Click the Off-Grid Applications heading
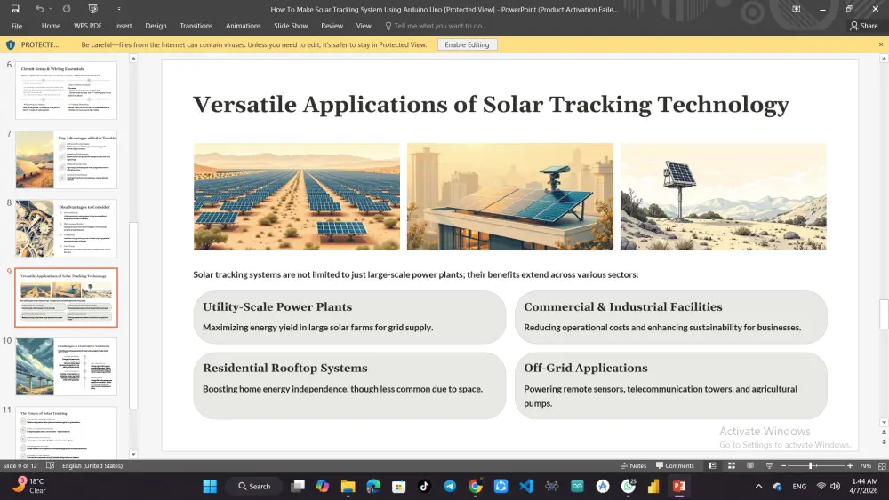Viewport: 889px width, 500px height. (x=586, y=368)
